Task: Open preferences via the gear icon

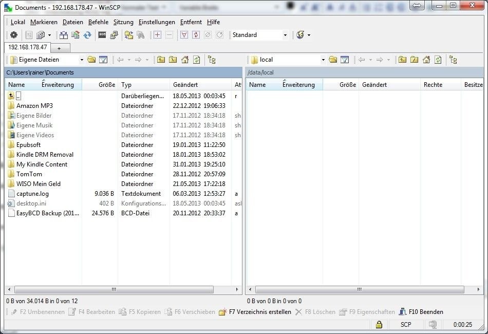Action: [14, 35]
